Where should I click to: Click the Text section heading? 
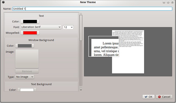click(x=41, y=16)
